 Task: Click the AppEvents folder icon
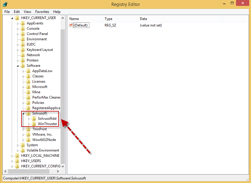pyautogui.click(x=23, y=23)
